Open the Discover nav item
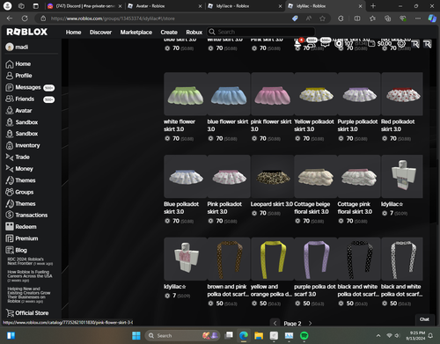Screen dimensions: 440x344 (100, 33)
